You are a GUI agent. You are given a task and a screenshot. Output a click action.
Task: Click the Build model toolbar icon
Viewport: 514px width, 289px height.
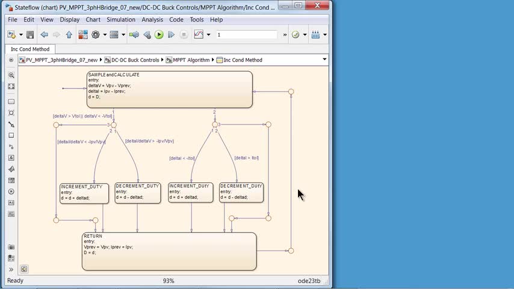coord(315,34)
